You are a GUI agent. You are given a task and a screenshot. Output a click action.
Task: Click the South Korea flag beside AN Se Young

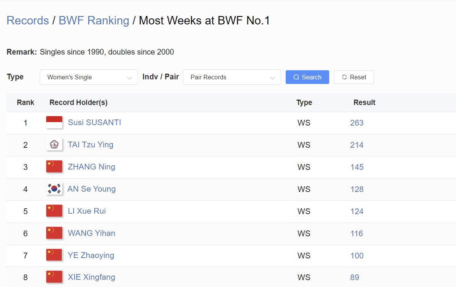pyautogui.click(x=54, y=189)
